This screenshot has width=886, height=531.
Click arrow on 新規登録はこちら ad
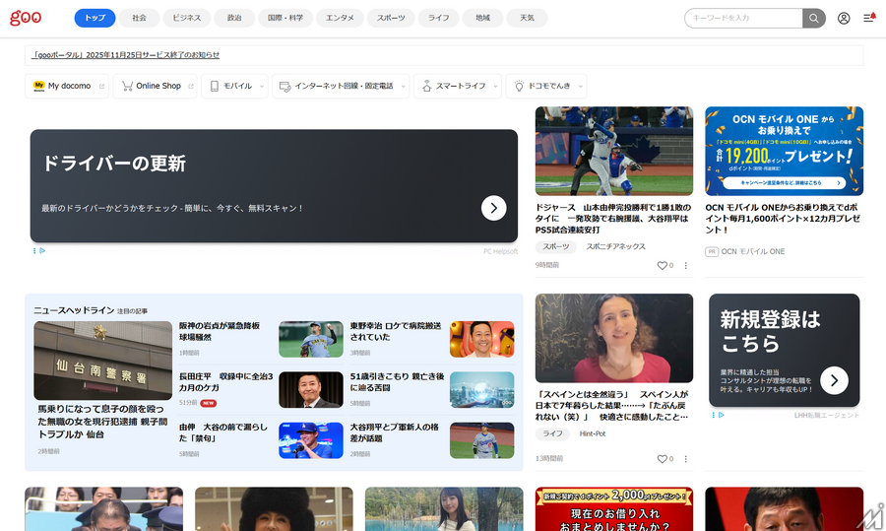pyautogui.click(x=834, y=379)
